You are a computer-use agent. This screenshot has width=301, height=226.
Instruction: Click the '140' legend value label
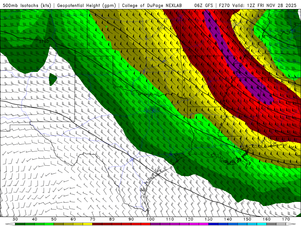coord(228,219)
